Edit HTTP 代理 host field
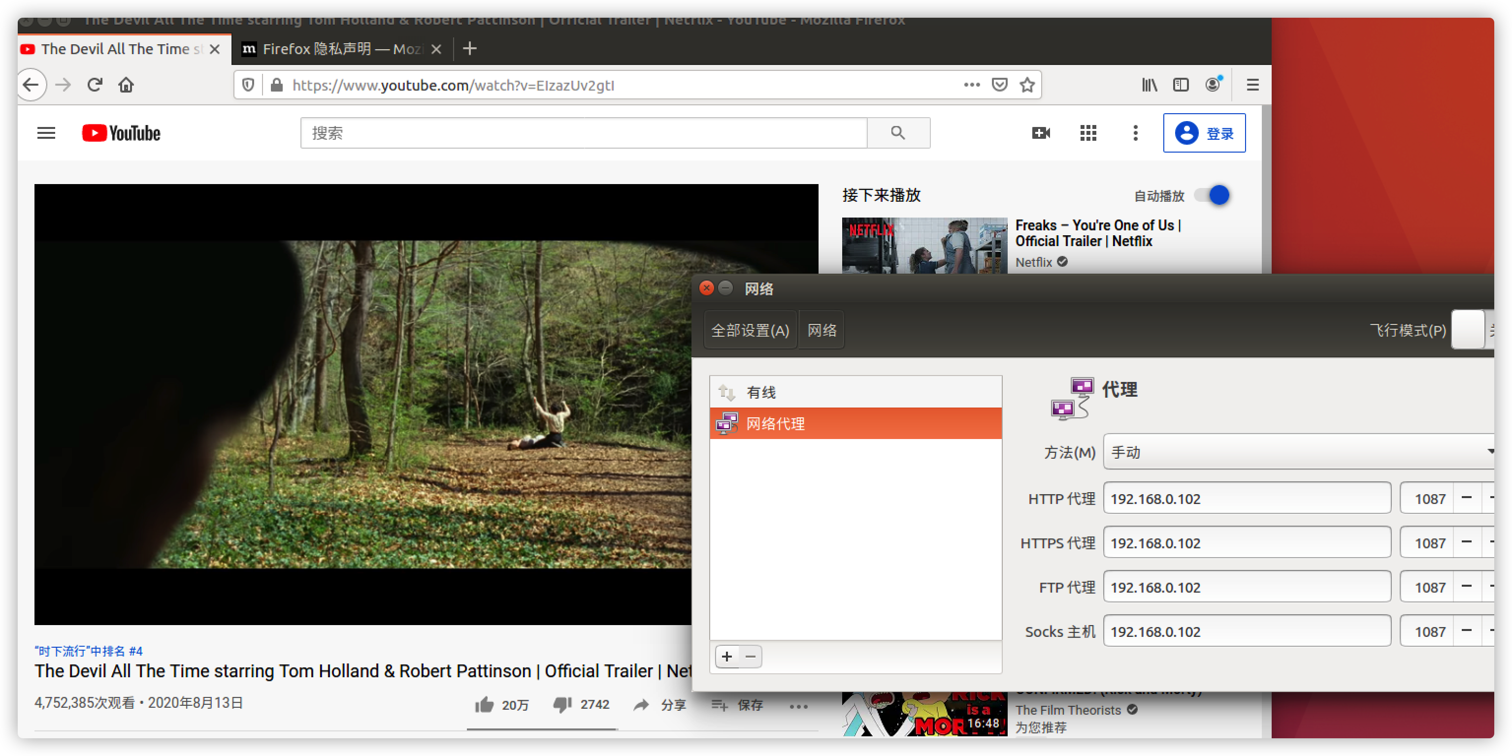Viewport: 1512px width, 756px height. pos(1247,498)
